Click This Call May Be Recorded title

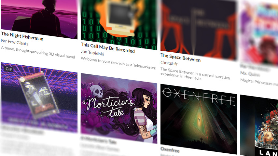pyautogui.click(x=108, y=48)
